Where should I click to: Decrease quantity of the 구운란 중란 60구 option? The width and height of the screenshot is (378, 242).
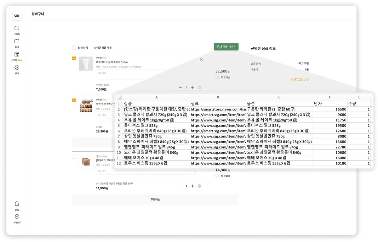point(180,186)
